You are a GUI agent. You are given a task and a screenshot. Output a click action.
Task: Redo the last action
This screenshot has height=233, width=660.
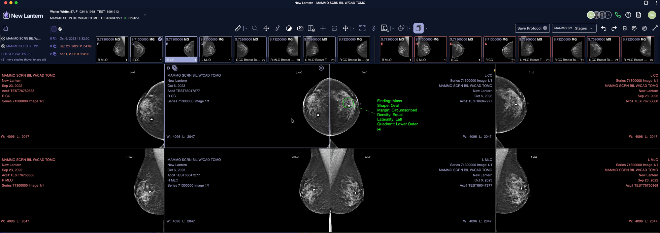pos(614,28)
